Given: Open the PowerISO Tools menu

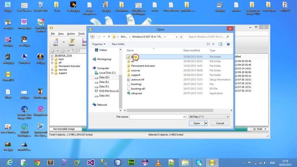Looking at the screenshot, I should click(x=82, y=34).
